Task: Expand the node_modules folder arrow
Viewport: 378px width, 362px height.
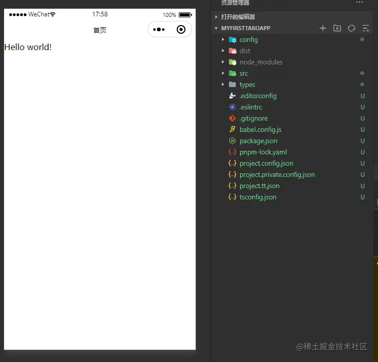Action: pos(223,62)
